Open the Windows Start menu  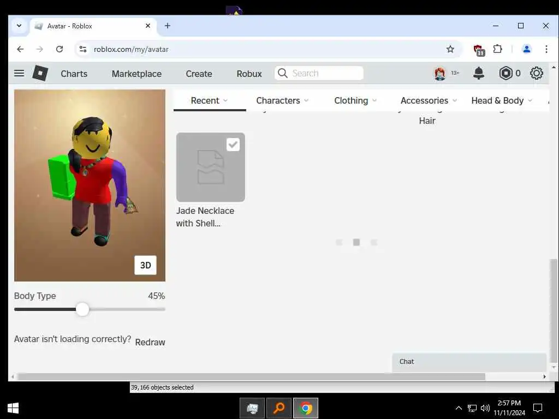[x=13, y=408]
